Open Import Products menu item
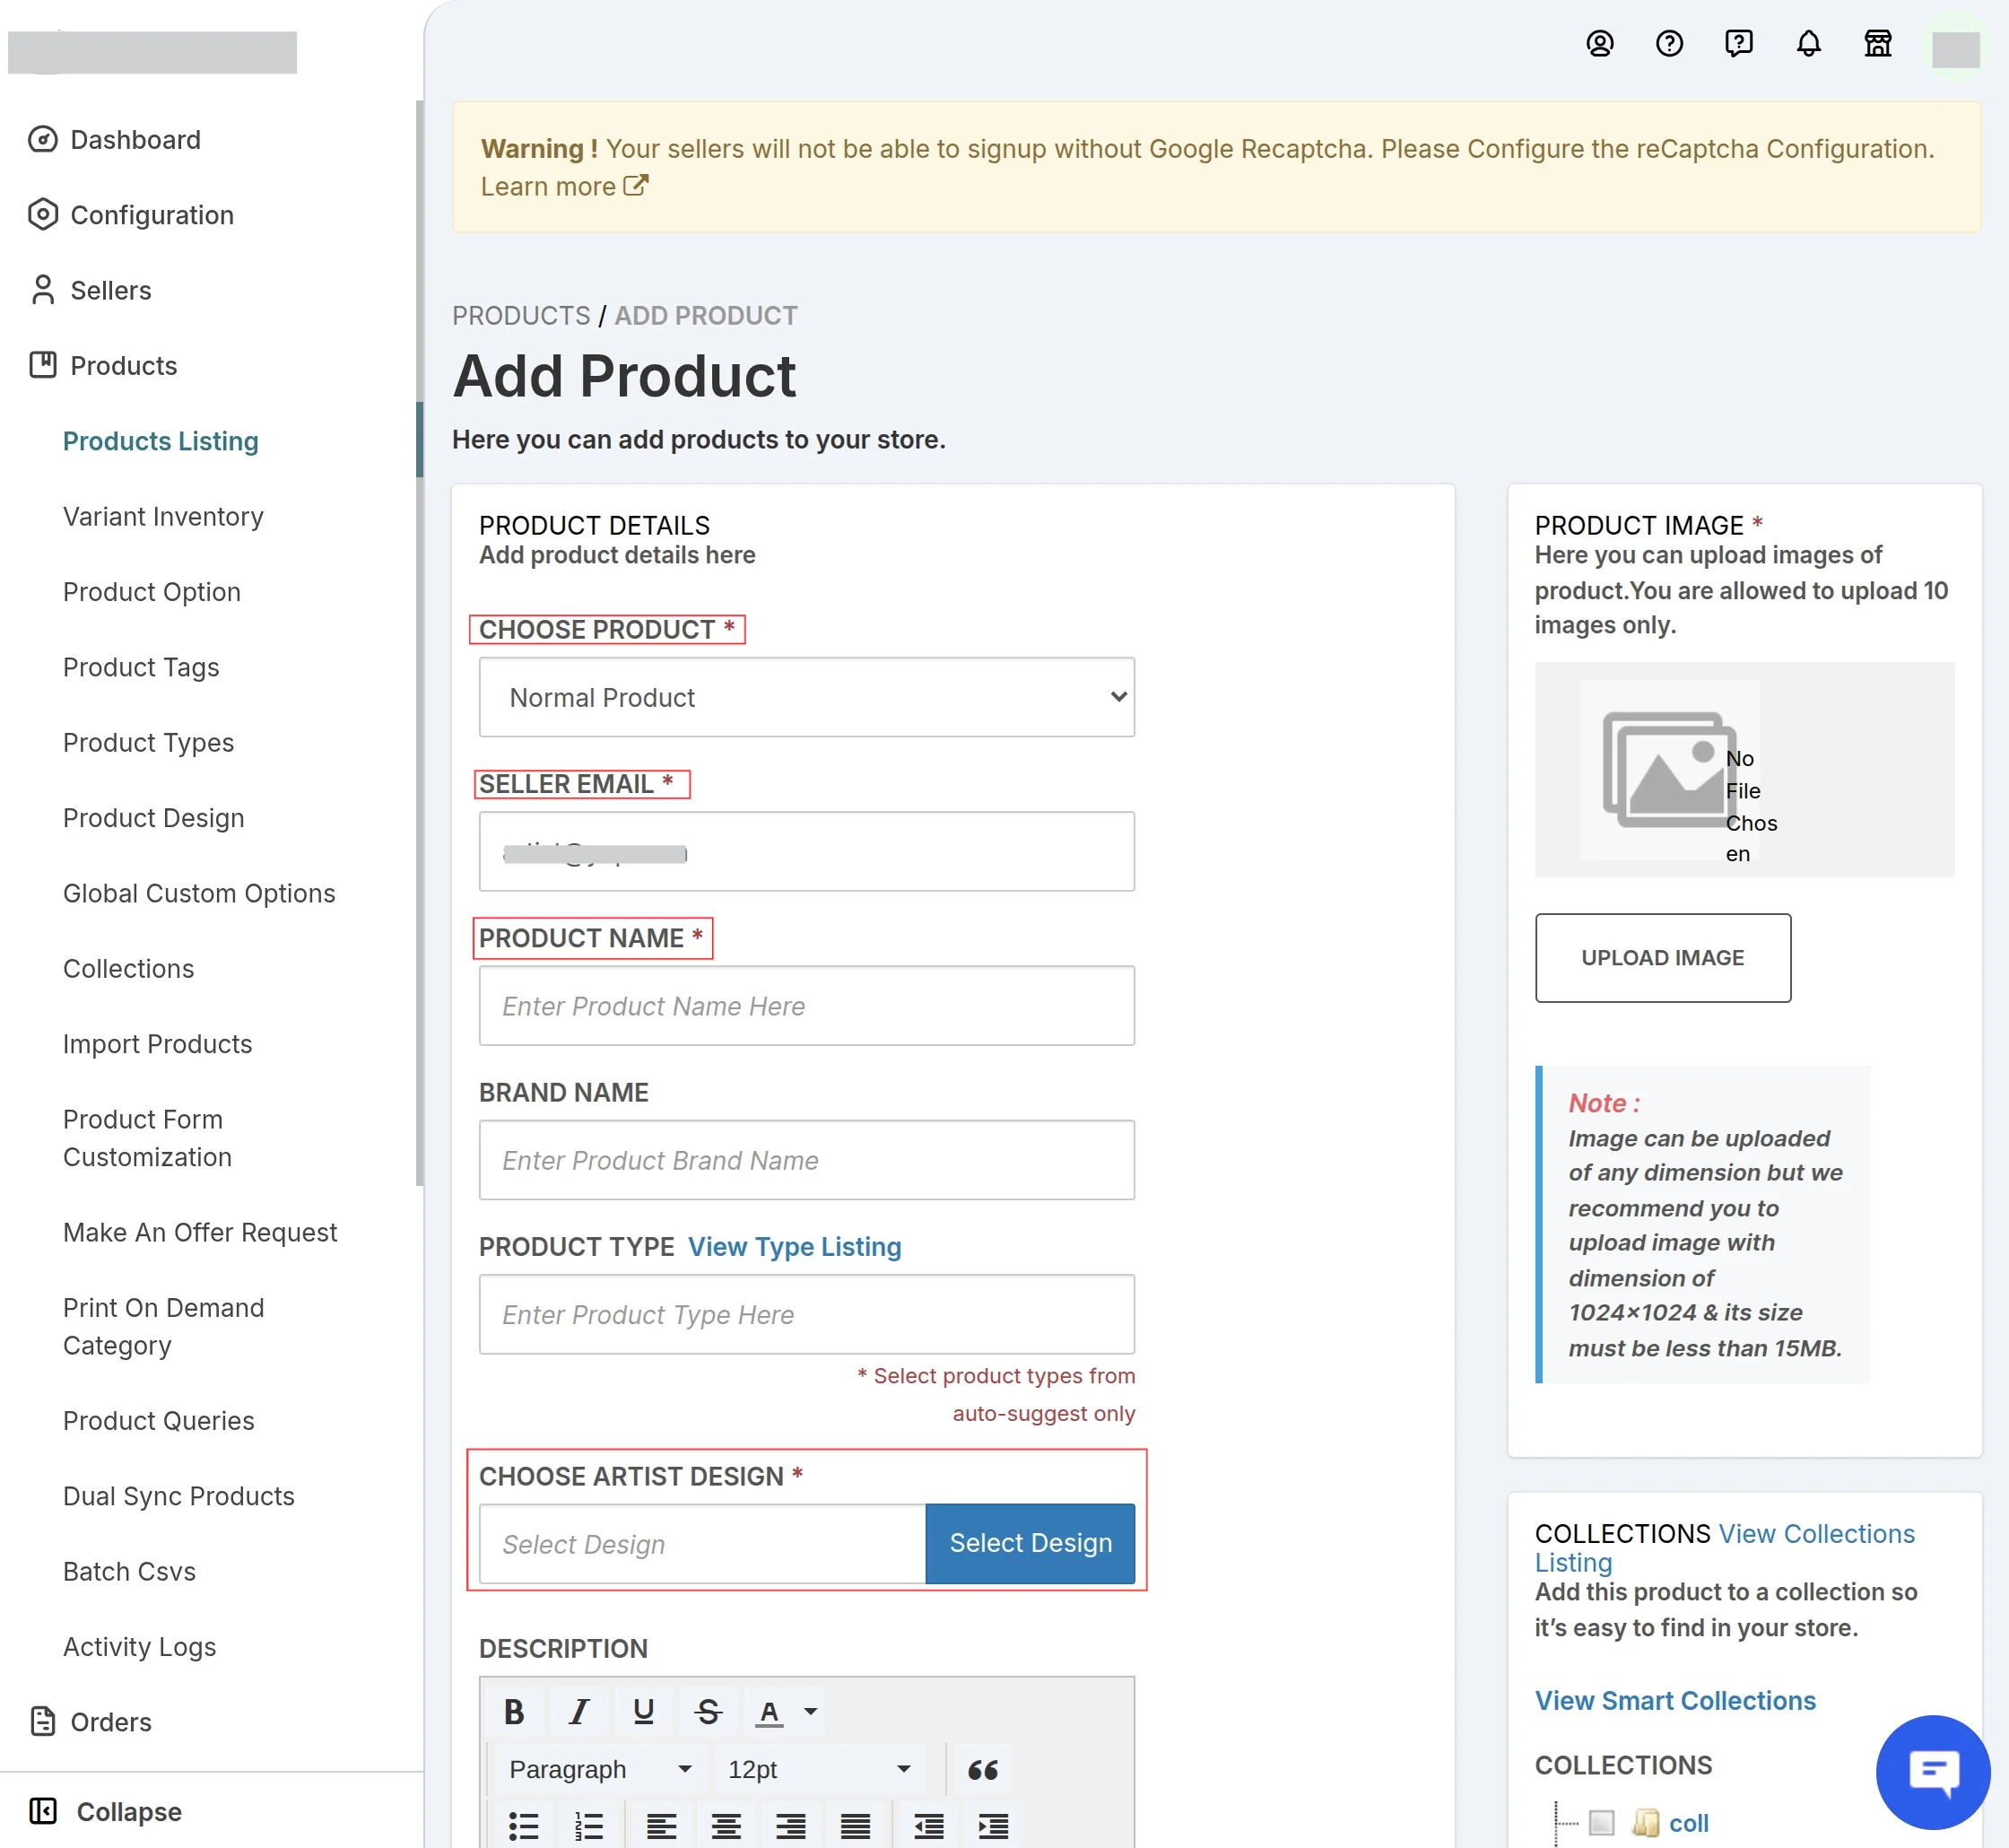The image size is (2009, 1848). click(158, 1044)
